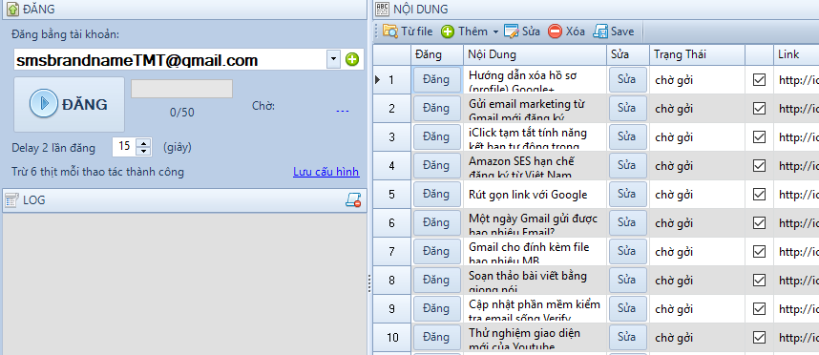Sort by the Nội Dung column header
The height and width of the screenshot is (355, 819).
[x=535, y=54]
